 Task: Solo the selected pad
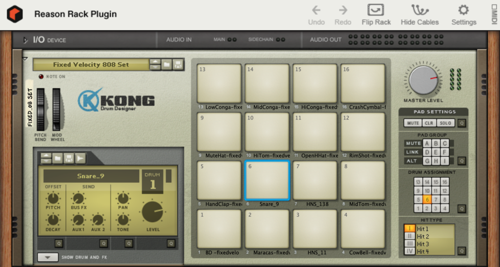click(445, 123)
